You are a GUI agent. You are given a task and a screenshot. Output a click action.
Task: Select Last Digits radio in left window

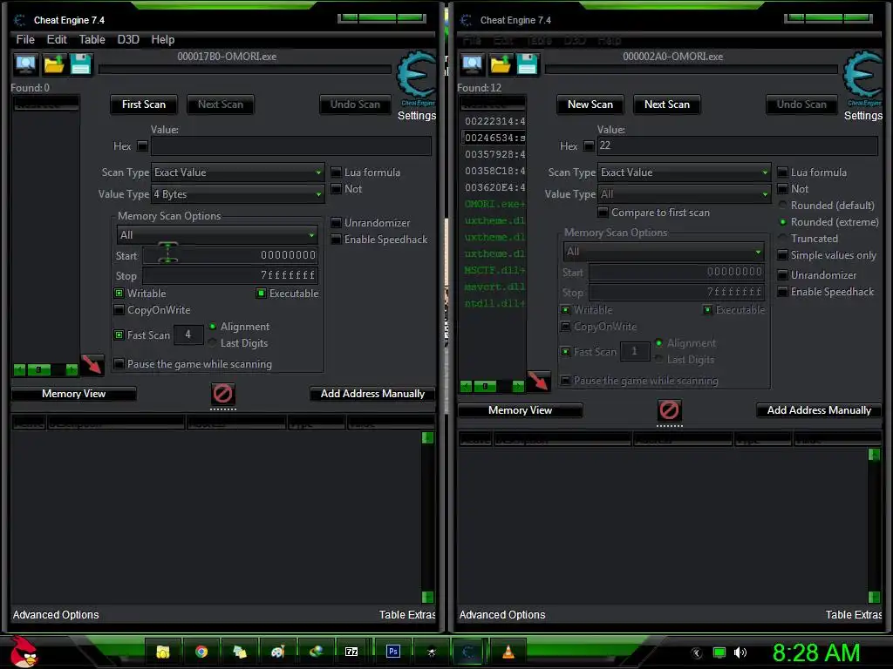(213, 343)
